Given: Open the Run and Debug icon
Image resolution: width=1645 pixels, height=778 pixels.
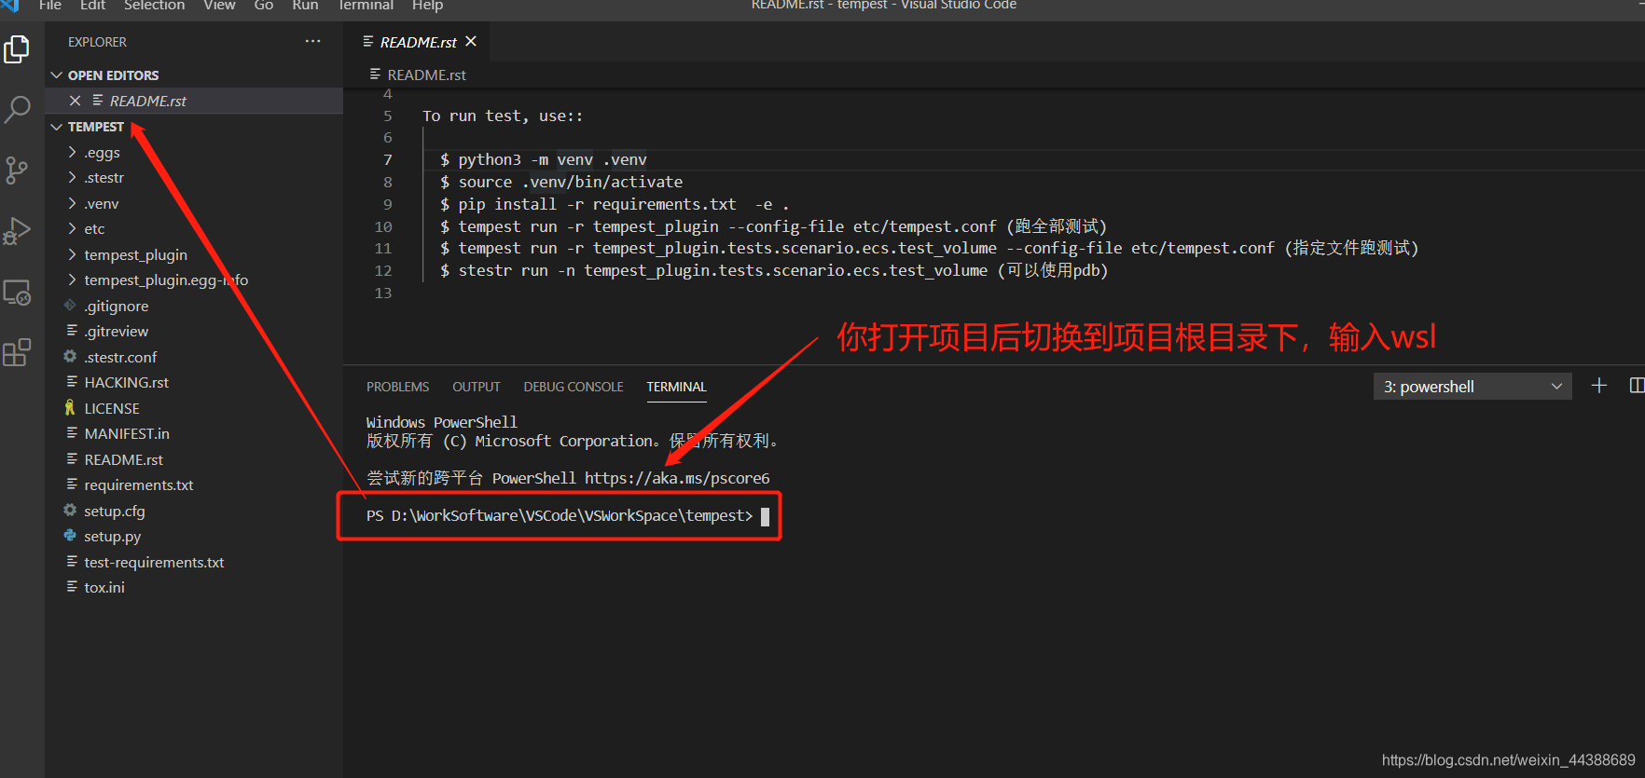Looking at the screenshot, I should click(x=17, y=230).
